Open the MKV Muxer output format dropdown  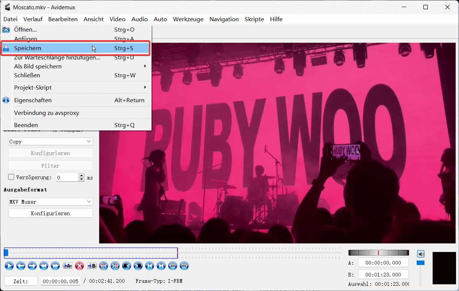(51, 202)
